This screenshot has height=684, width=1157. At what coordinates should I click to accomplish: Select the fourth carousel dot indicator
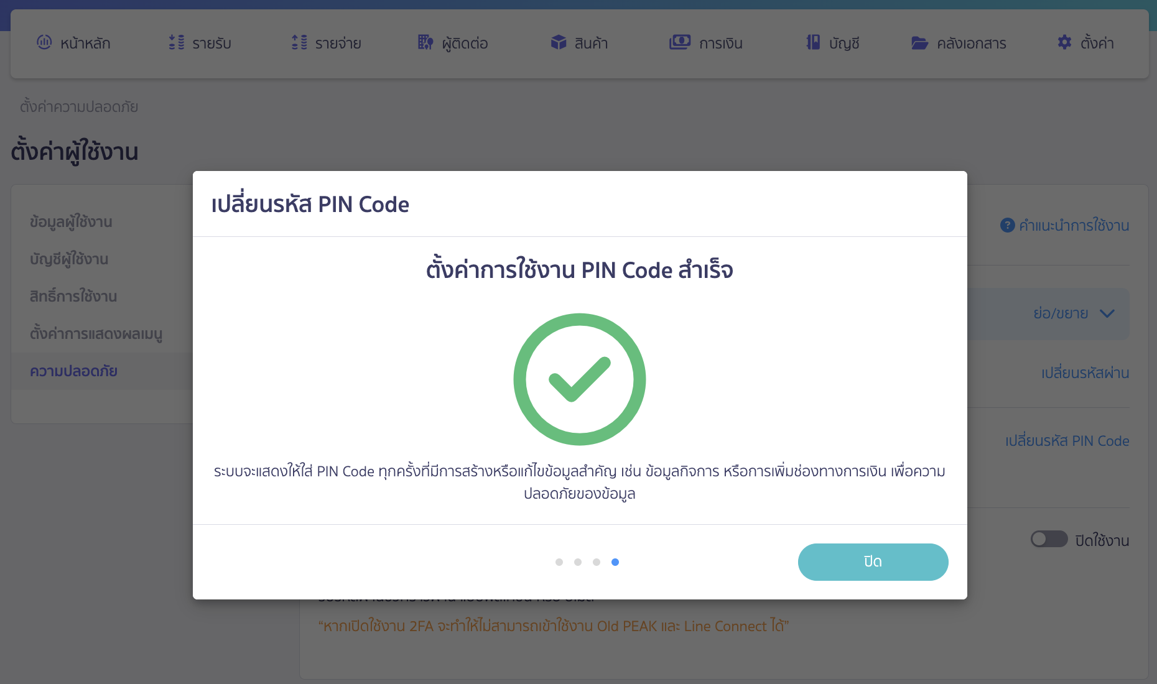[616, 562]
